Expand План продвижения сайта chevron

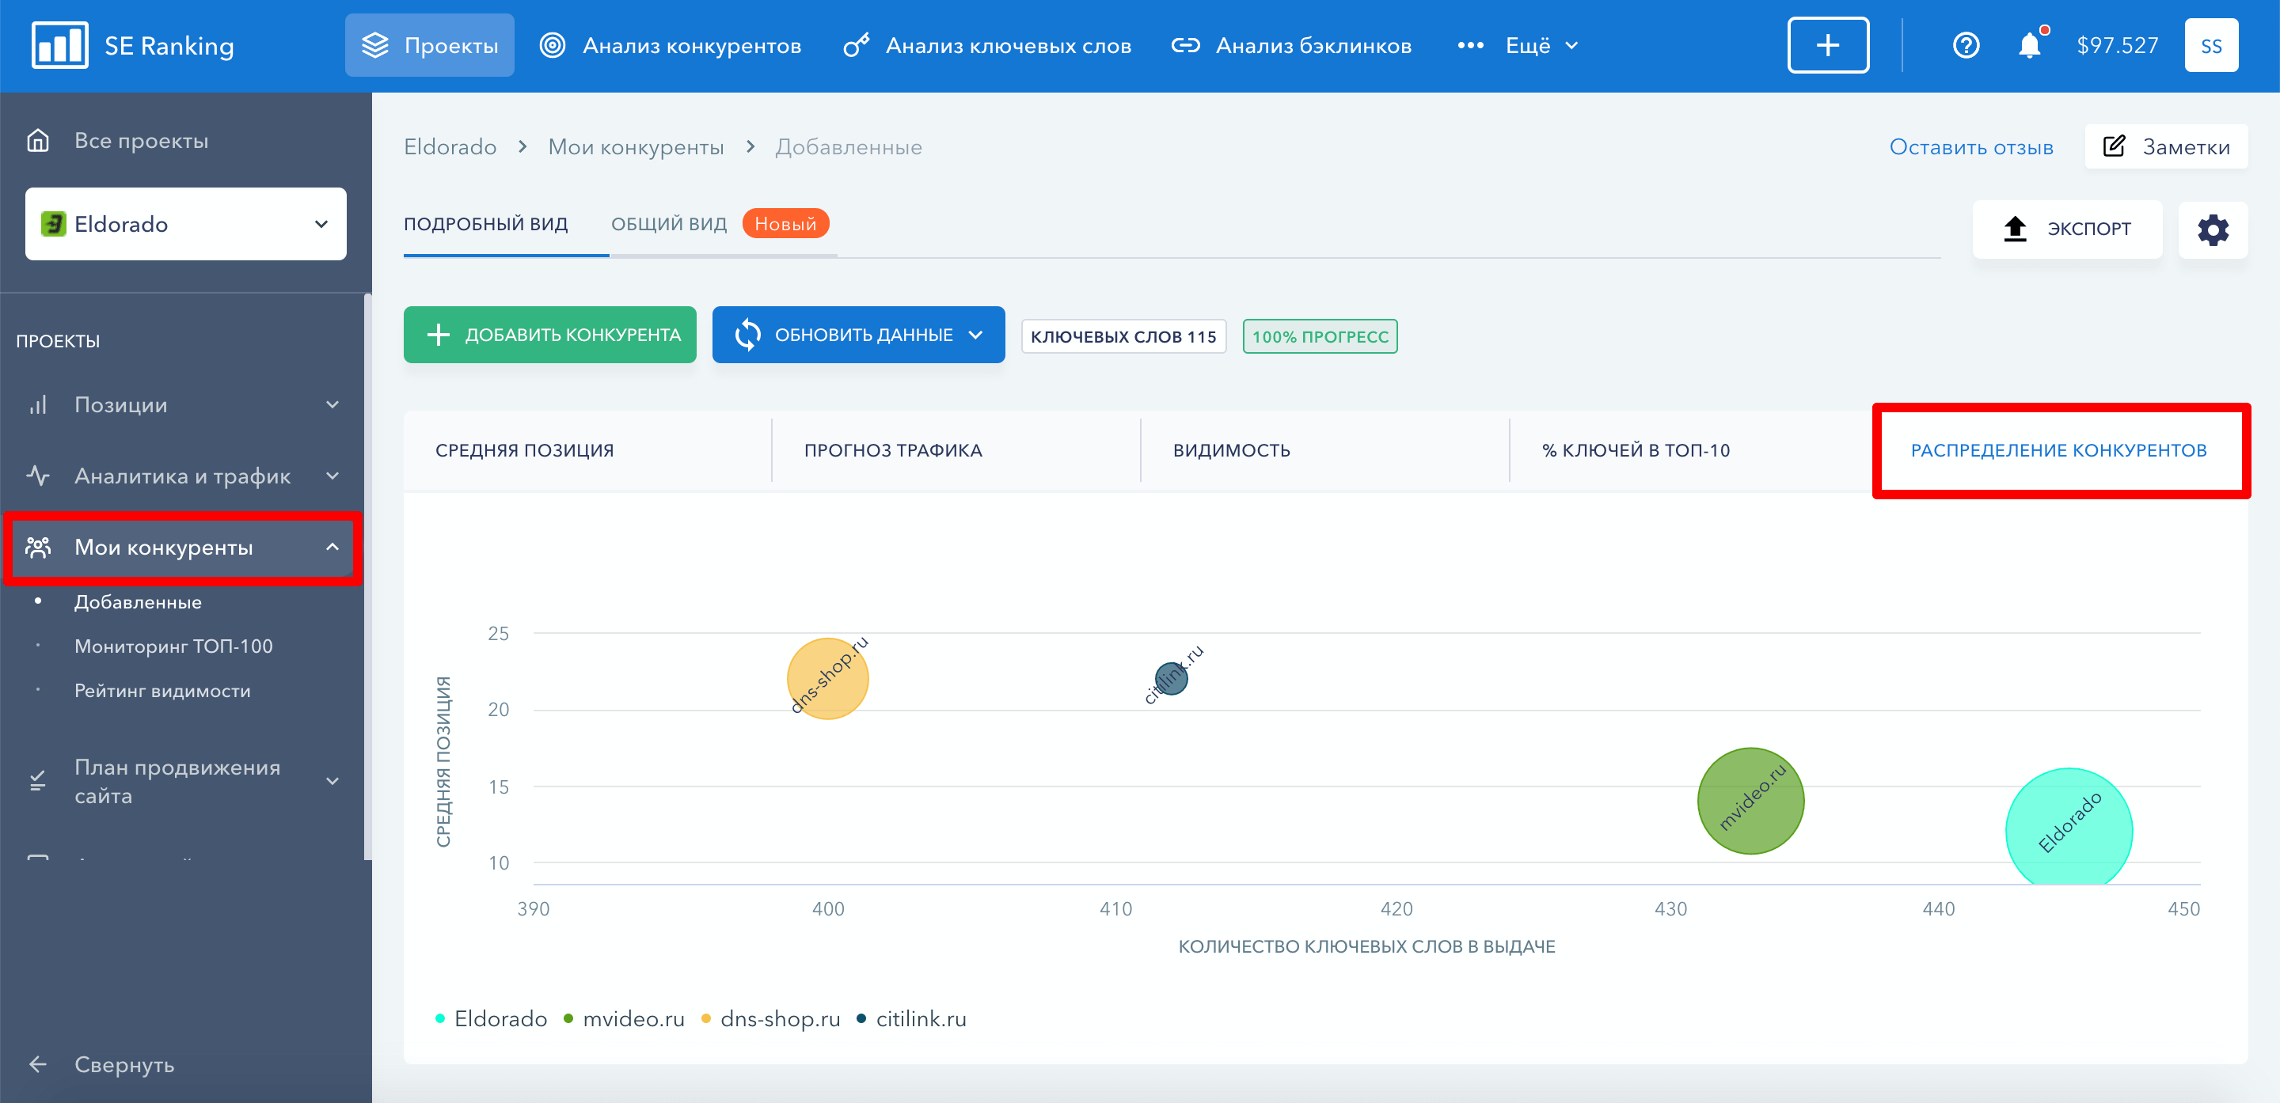[x=332, y=781]
